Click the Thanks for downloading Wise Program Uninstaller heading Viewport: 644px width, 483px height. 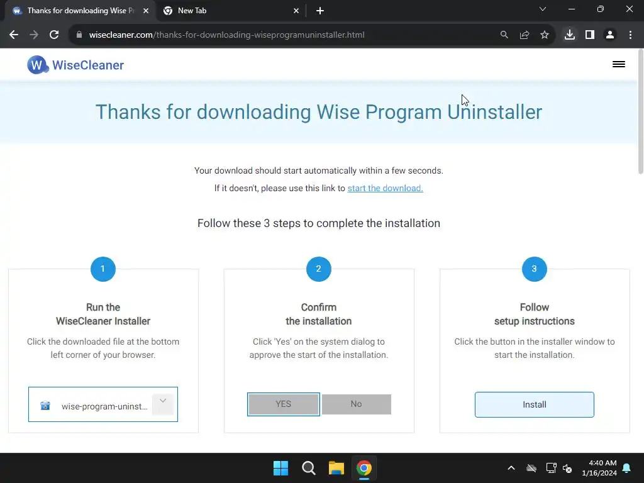319,112
